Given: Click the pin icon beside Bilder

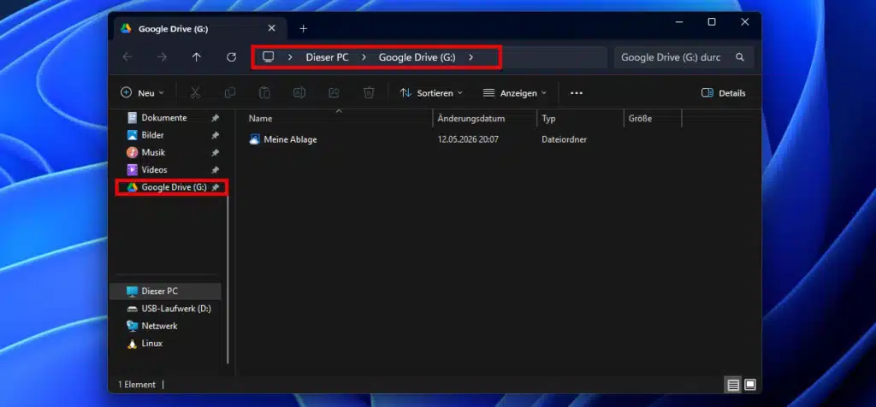Looking at the screenshot, I should coord(215,136).
